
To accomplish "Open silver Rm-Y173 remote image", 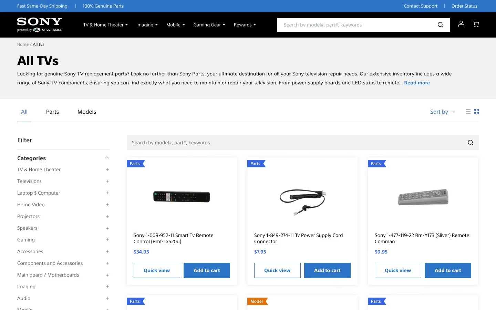I will (423, 197).
